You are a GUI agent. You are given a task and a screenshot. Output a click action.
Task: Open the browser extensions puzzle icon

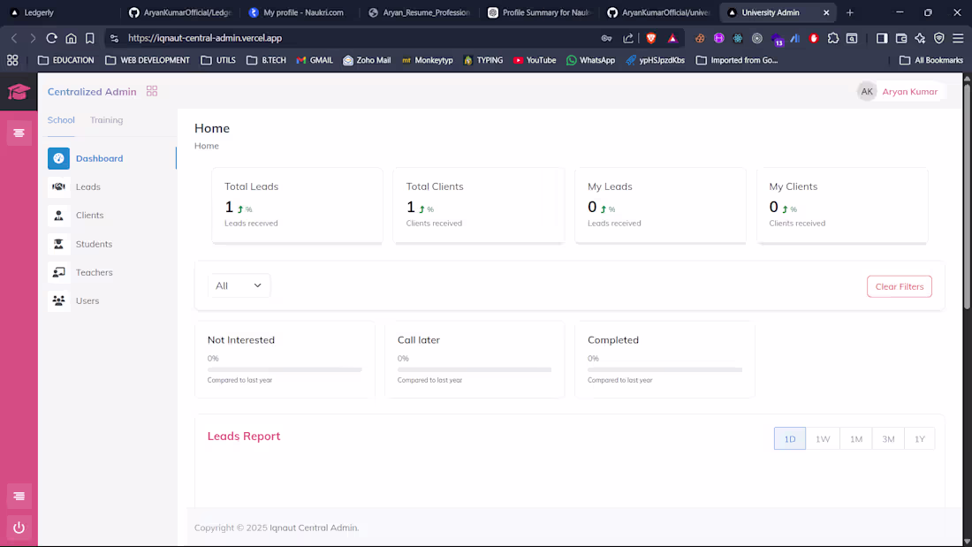click(x=833, y=38)
